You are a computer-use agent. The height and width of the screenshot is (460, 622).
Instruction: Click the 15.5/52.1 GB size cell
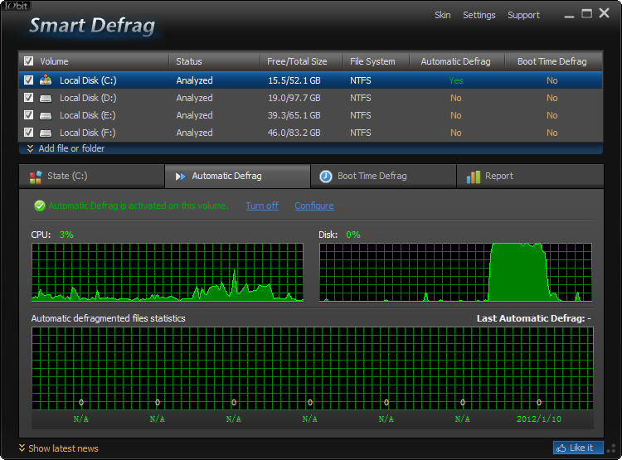point(294,80)
